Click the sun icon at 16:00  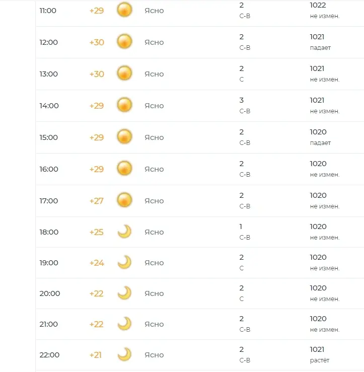coord(124,169)
